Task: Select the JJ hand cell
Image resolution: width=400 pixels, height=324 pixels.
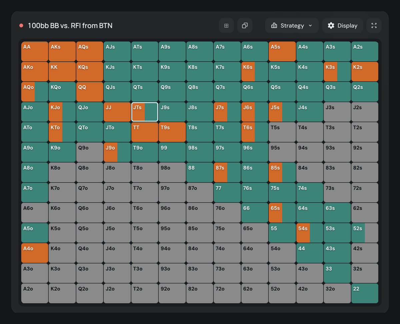Action: [x=117, y=112]
